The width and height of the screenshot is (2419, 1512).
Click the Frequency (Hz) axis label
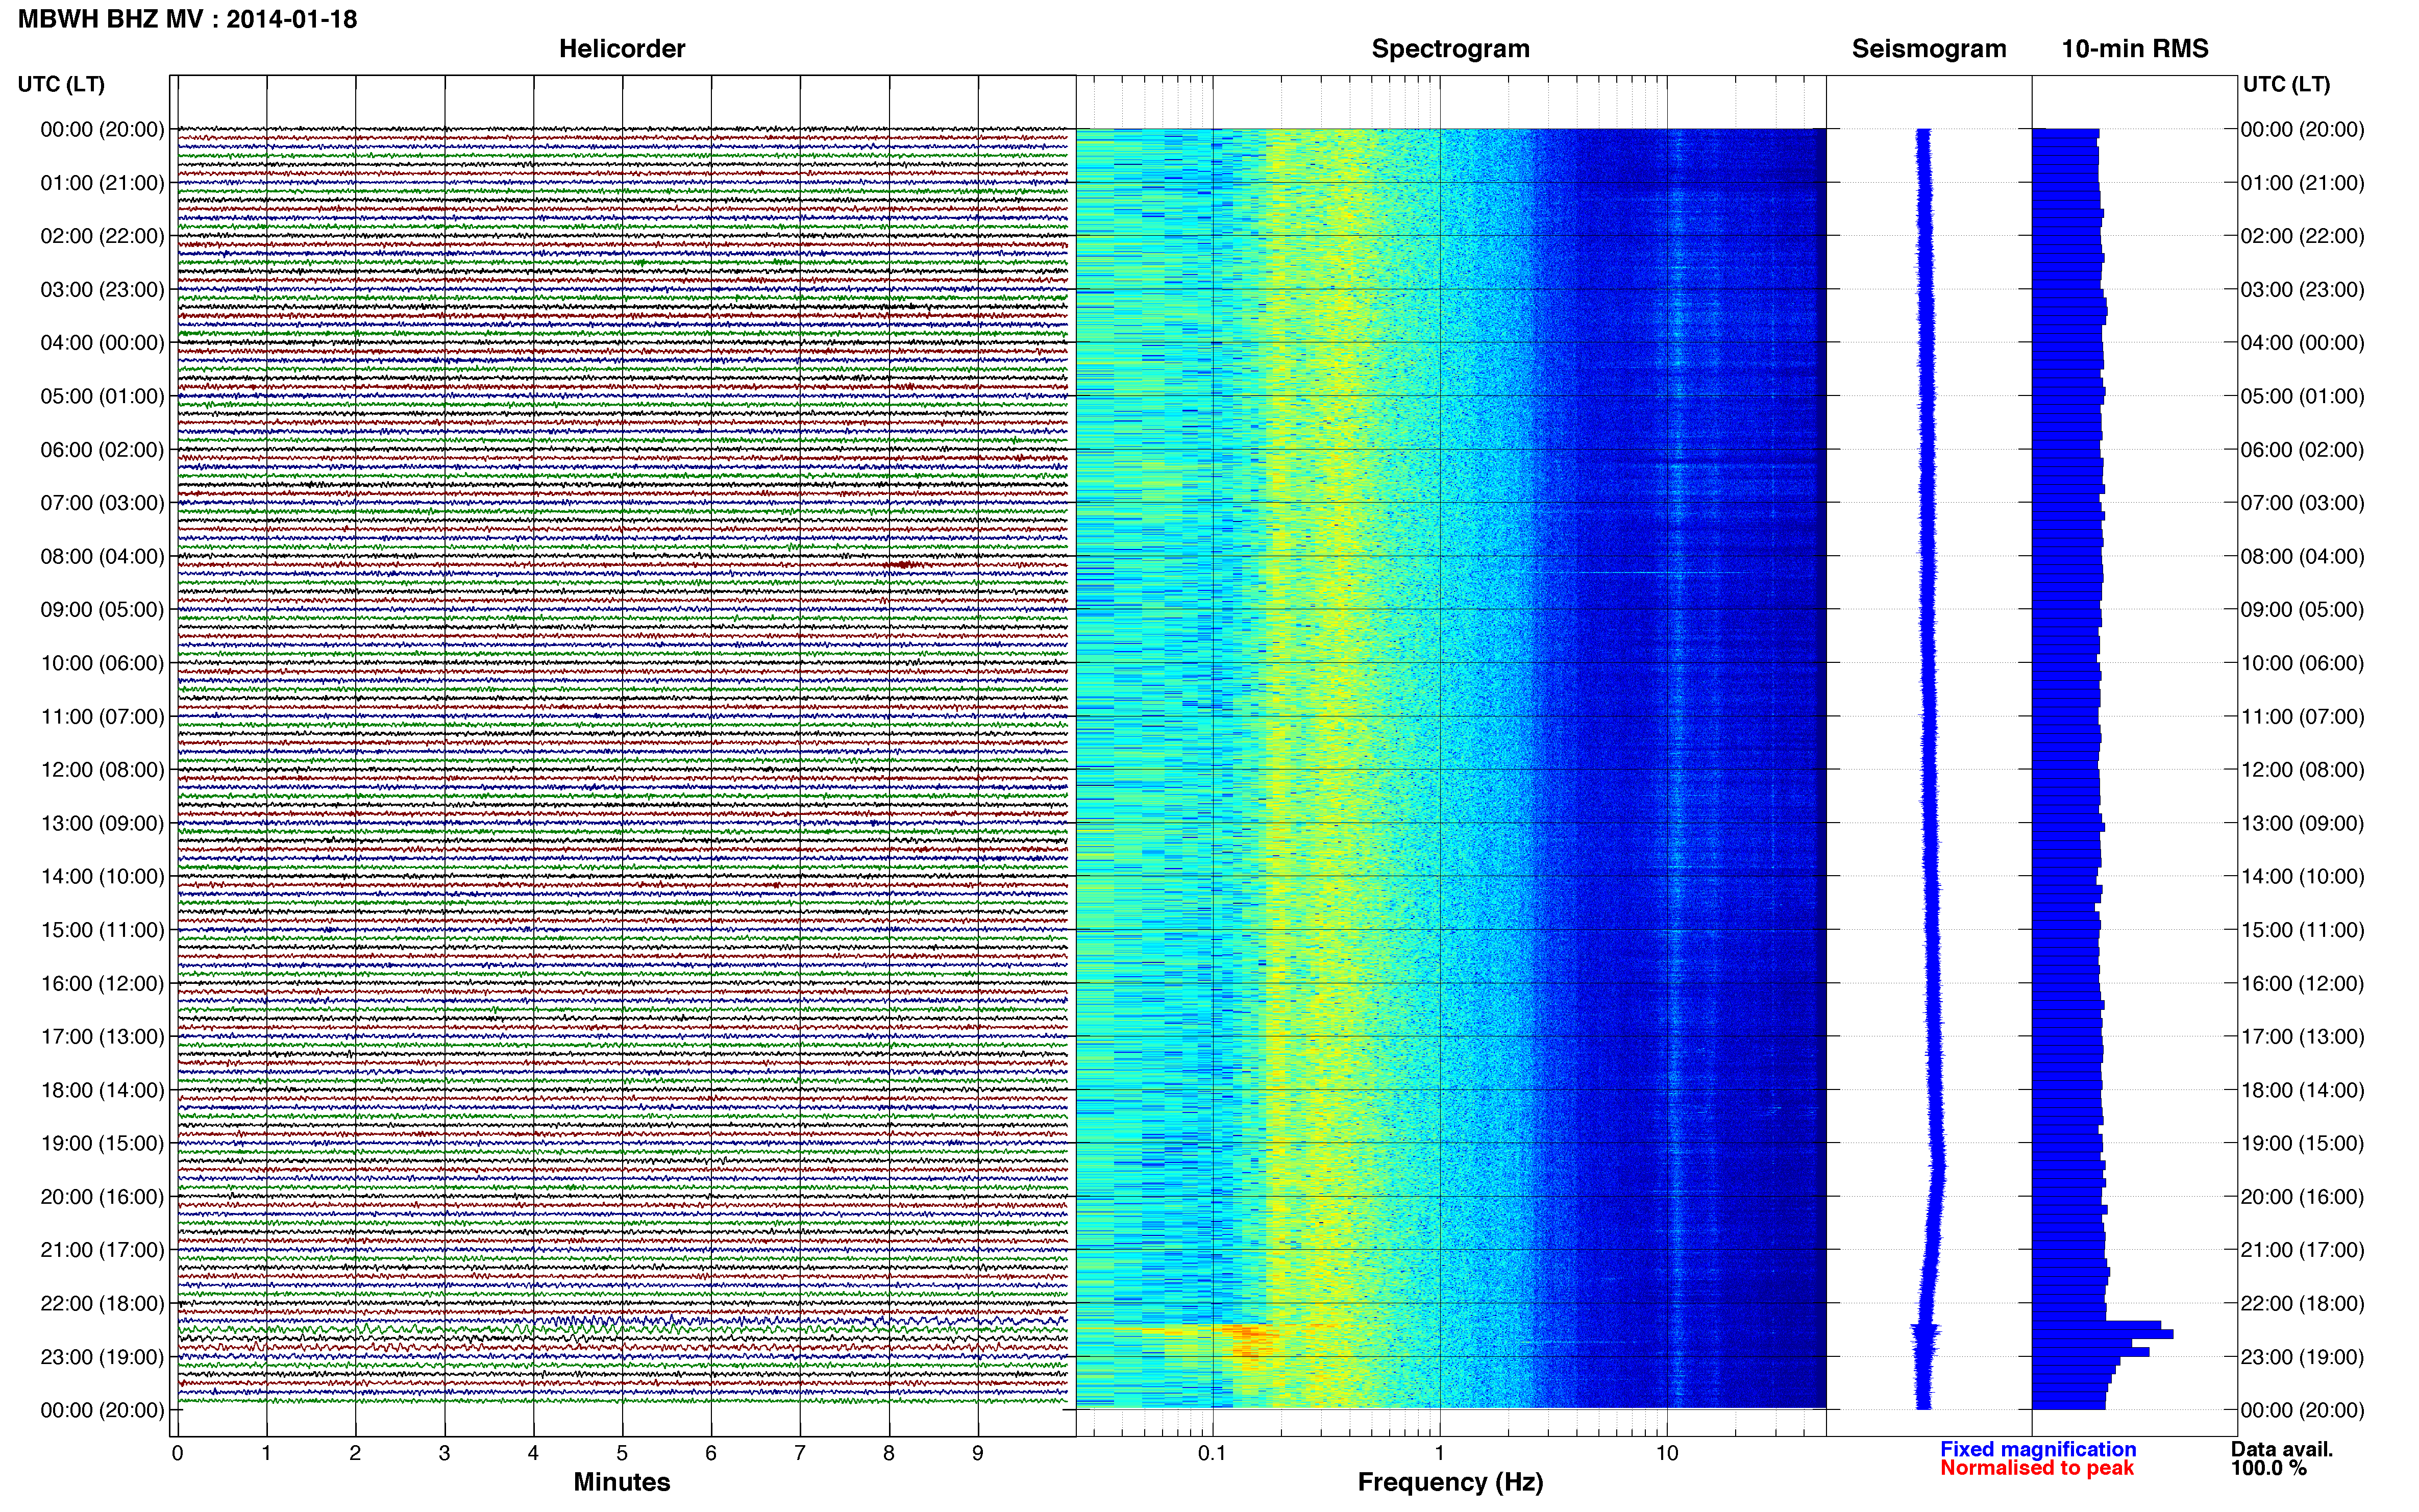1450,1482
